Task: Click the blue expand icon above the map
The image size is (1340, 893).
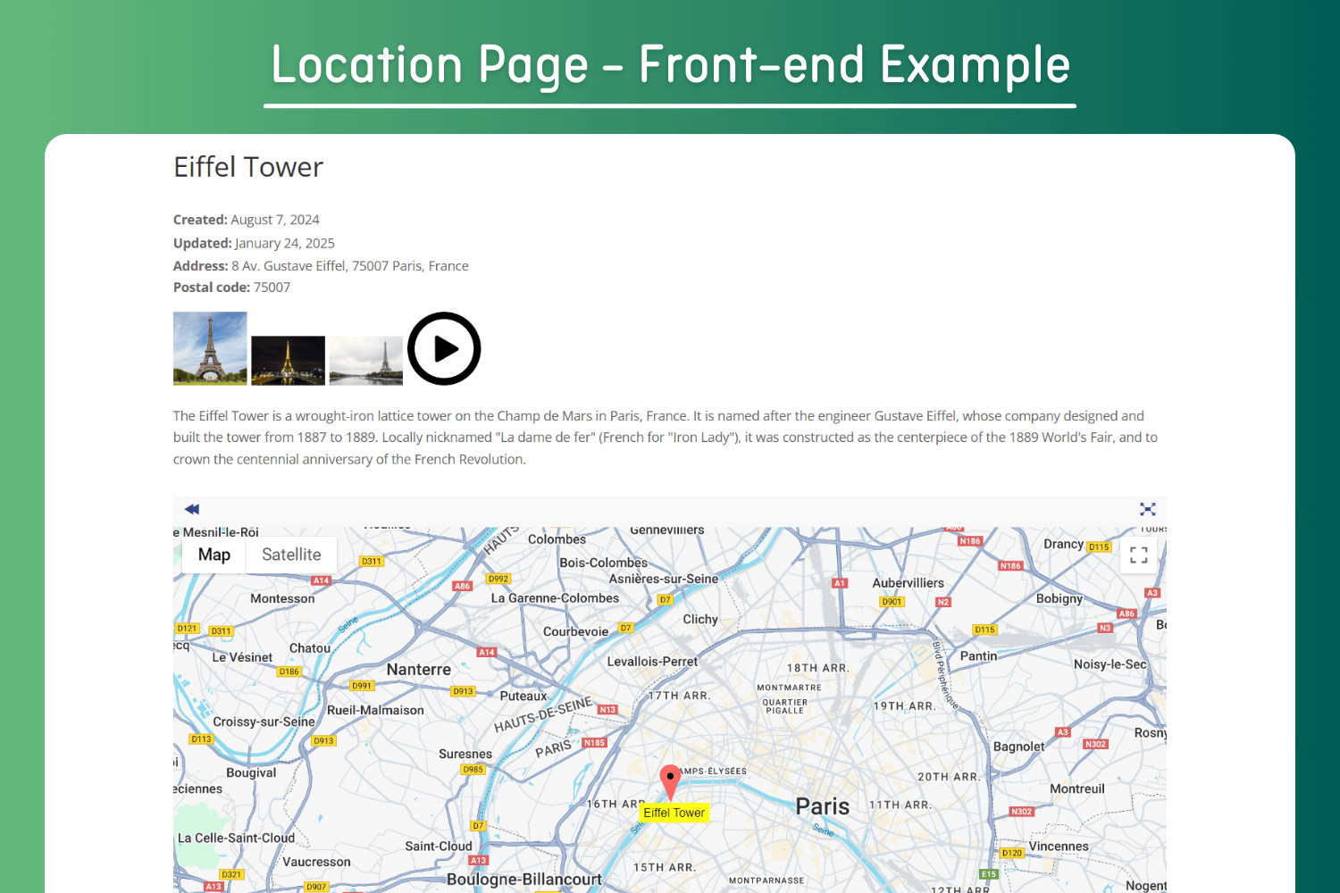Action: pyautogui.click(x=1148, y=509)
